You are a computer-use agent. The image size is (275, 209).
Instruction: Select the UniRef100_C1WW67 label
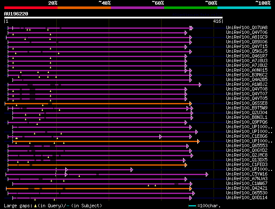247,184
